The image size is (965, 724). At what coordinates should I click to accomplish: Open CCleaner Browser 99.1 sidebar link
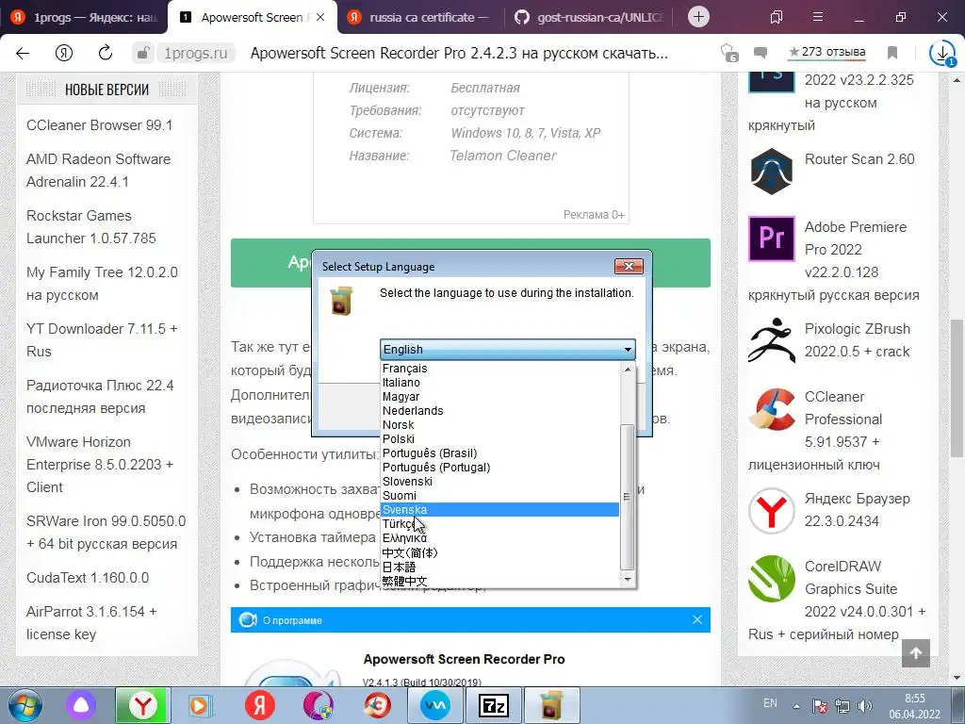point(99,125)
